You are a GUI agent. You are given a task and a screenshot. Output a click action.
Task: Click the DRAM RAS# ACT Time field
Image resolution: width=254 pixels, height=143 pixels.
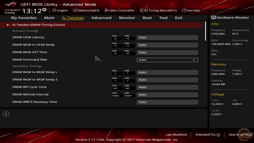[167, 52]
